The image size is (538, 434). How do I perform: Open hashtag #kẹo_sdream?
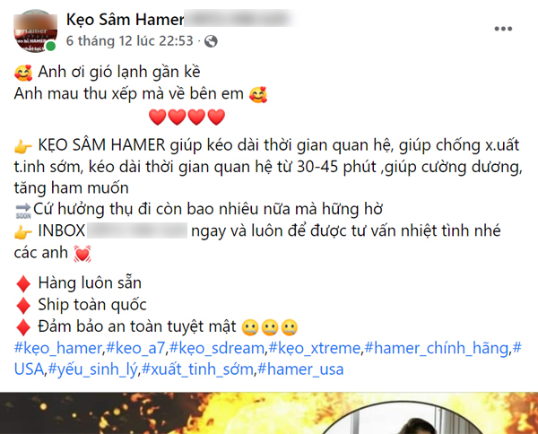[217, 348]
